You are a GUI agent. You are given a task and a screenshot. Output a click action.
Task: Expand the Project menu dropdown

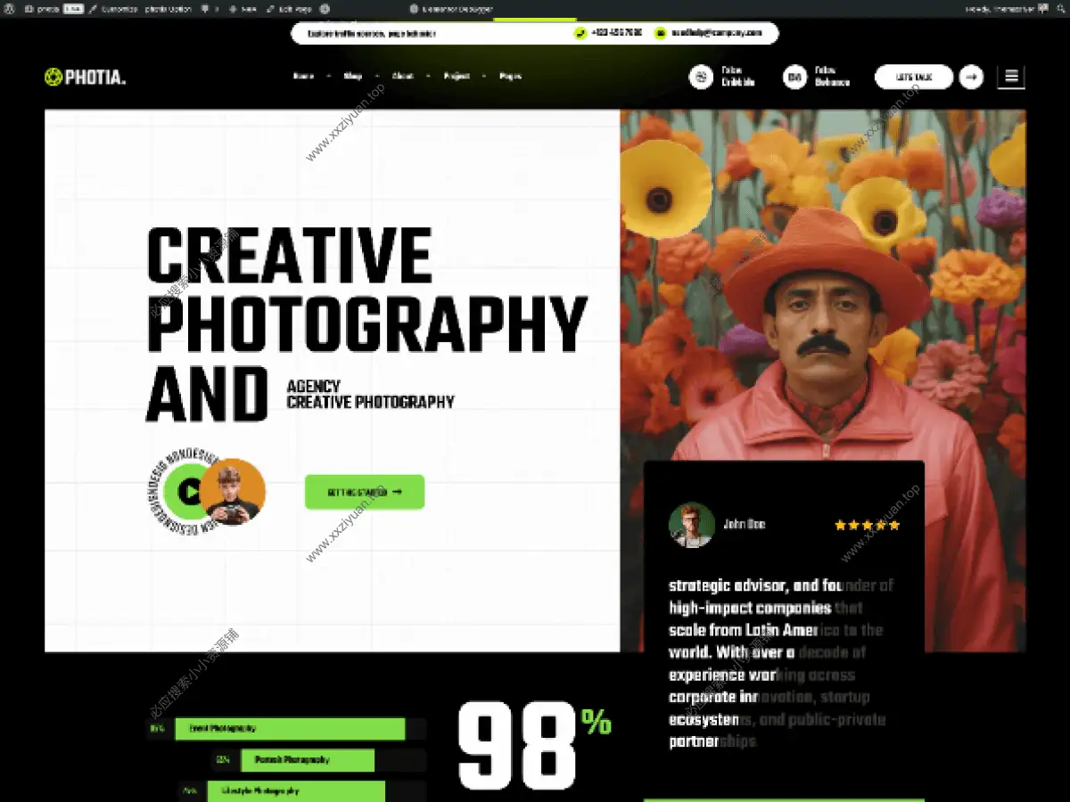(457, 77)
